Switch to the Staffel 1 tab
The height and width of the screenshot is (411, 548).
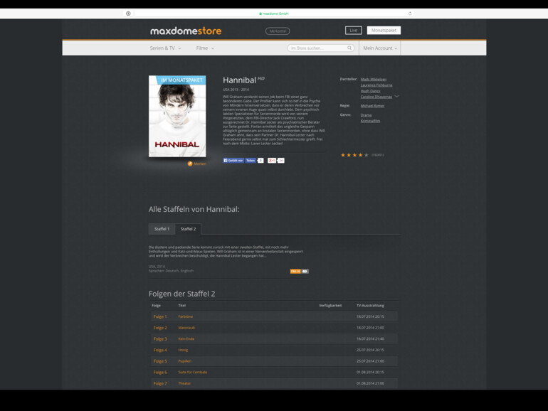click(x=162, y=229)
